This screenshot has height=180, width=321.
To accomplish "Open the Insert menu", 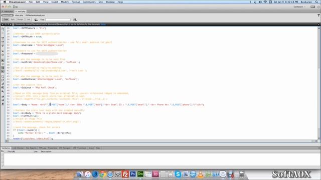I will [55, 2].
